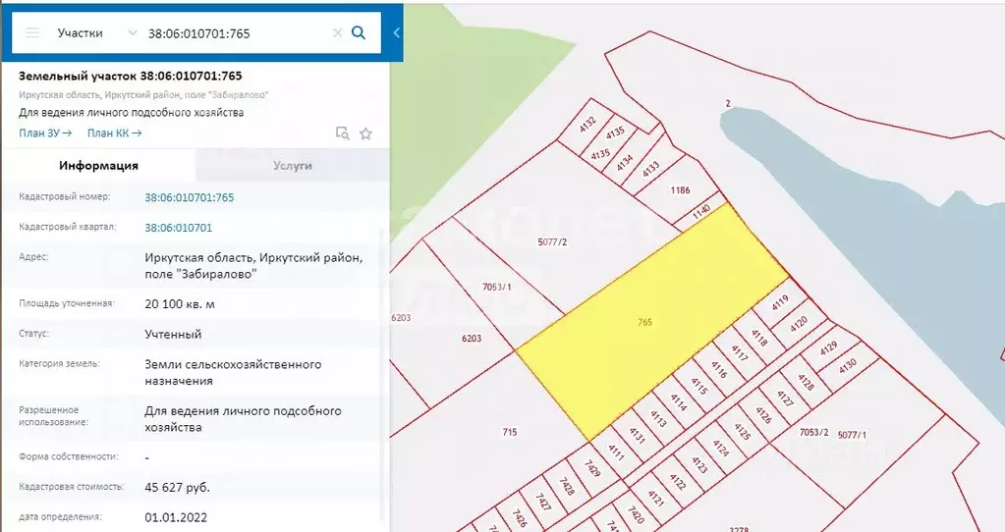Select parcel 4132 on the map
This screenshot has height=532, width=1005.
pyautogui.click(x=587, y=124)
